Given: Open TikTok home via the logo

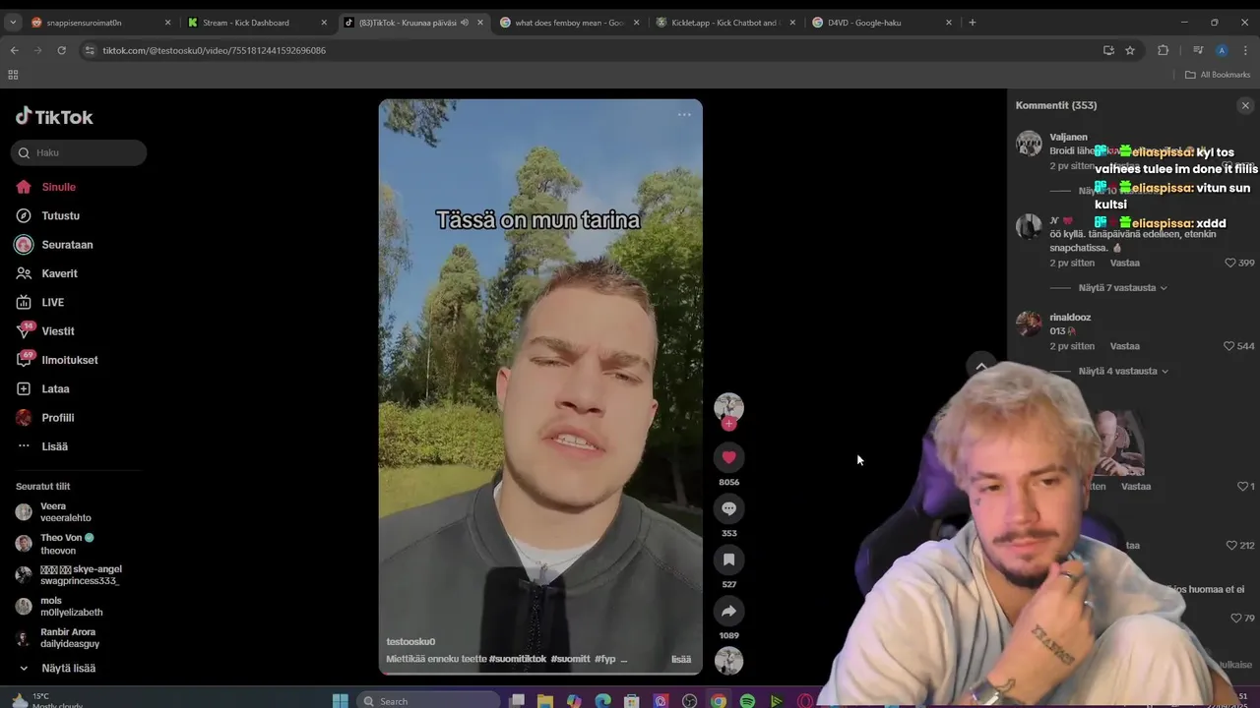Looking at the screenshot, I should click(54, 117).
